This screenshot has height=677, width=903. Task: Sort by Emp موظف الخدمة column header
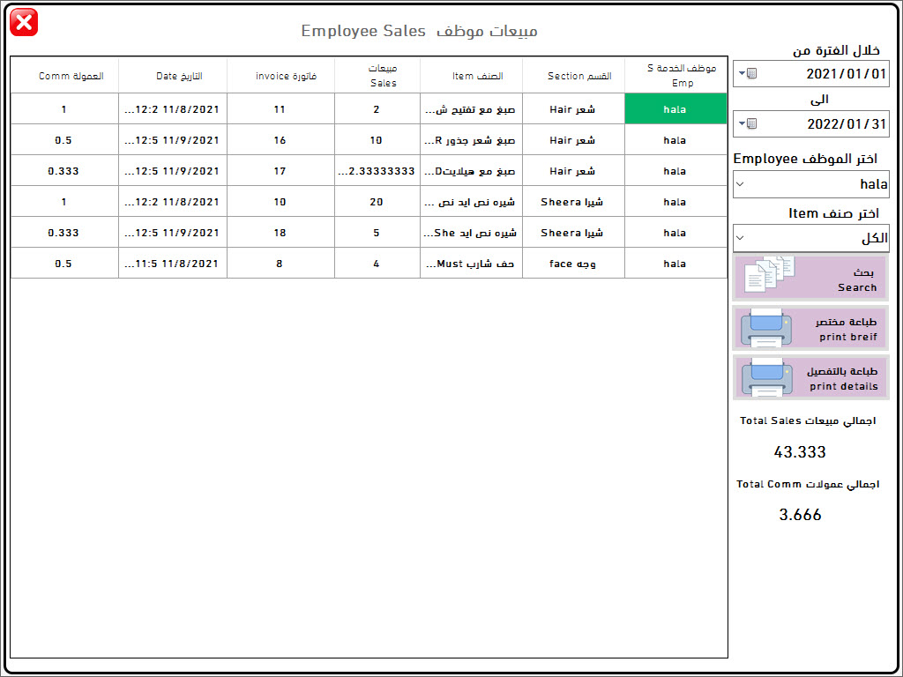coord(676,76)
